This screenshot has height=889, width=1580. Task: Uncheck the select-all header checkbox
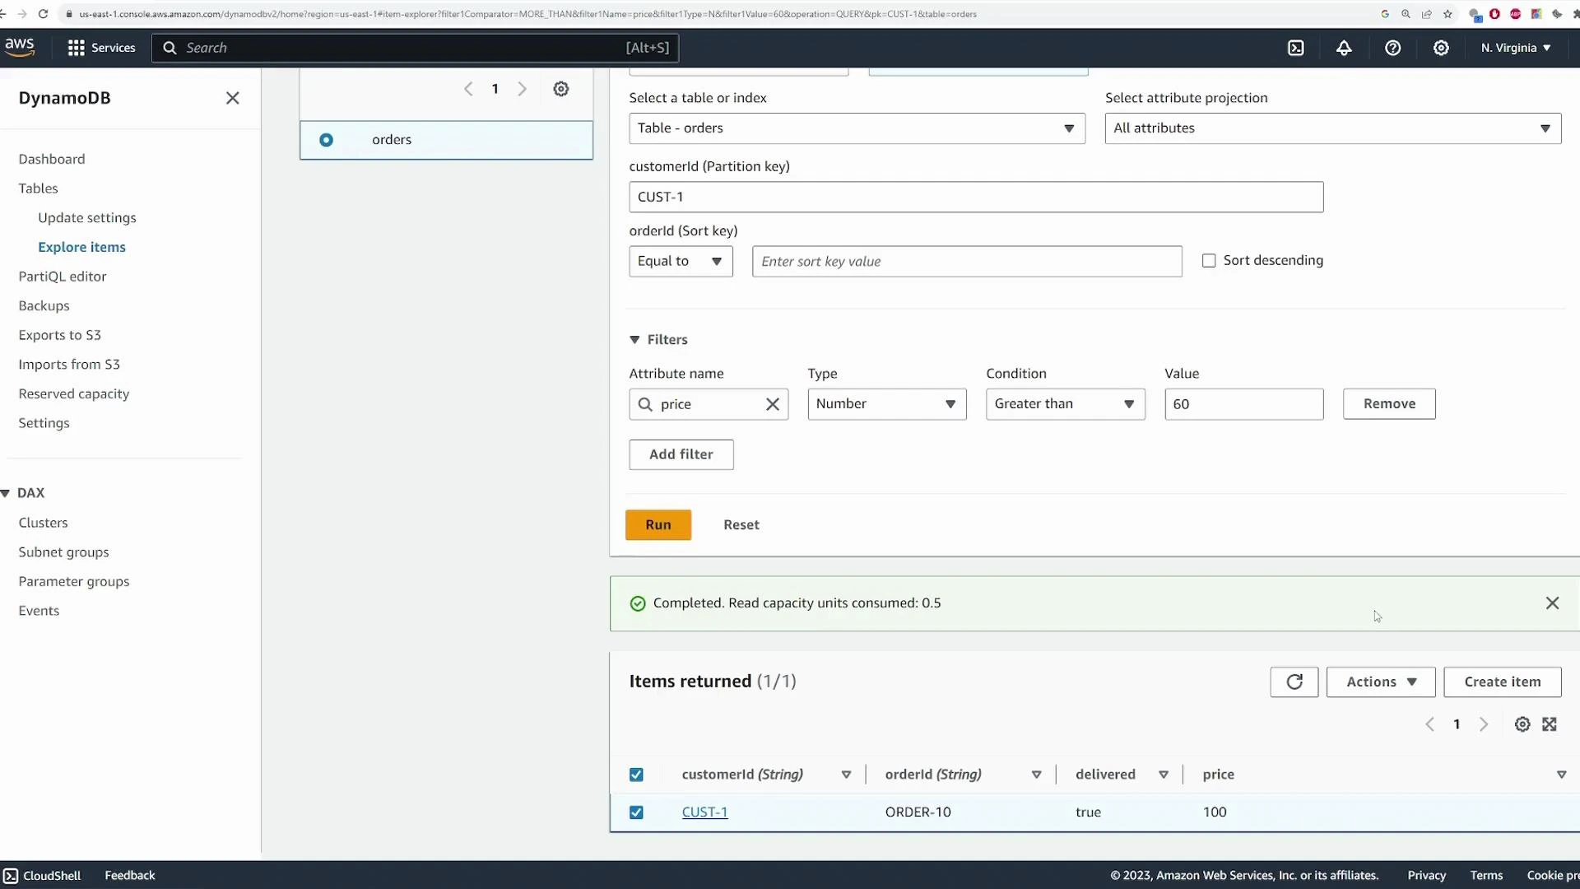click(x=636, y=774)
